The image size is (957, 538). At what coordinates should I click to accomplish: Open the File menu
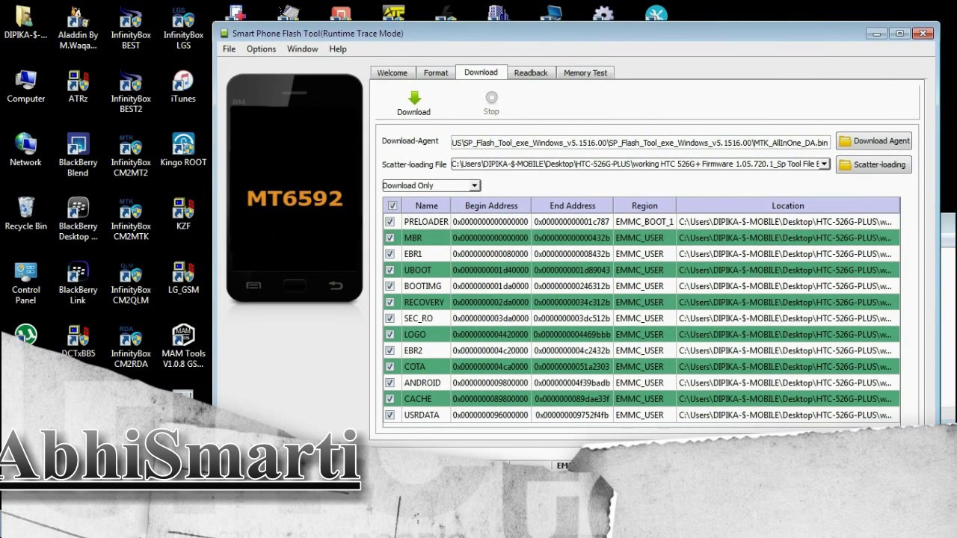[229, 49]
